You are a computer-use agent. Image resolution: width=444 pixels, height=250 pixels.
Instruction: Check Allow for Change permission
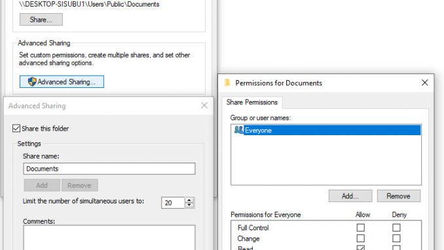click(x=360, y=238)
